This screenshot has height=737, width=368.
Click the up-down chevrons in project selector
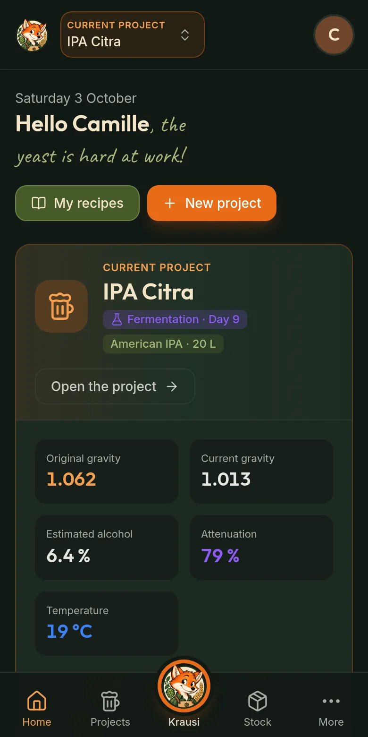coord(185,35)
